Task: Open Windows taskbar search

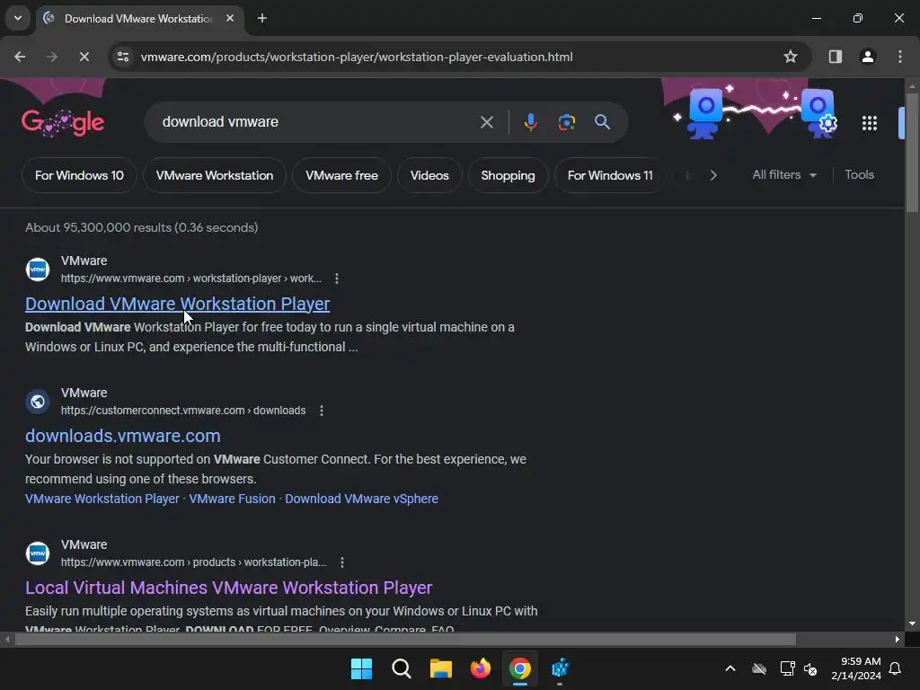Action: 402,668
